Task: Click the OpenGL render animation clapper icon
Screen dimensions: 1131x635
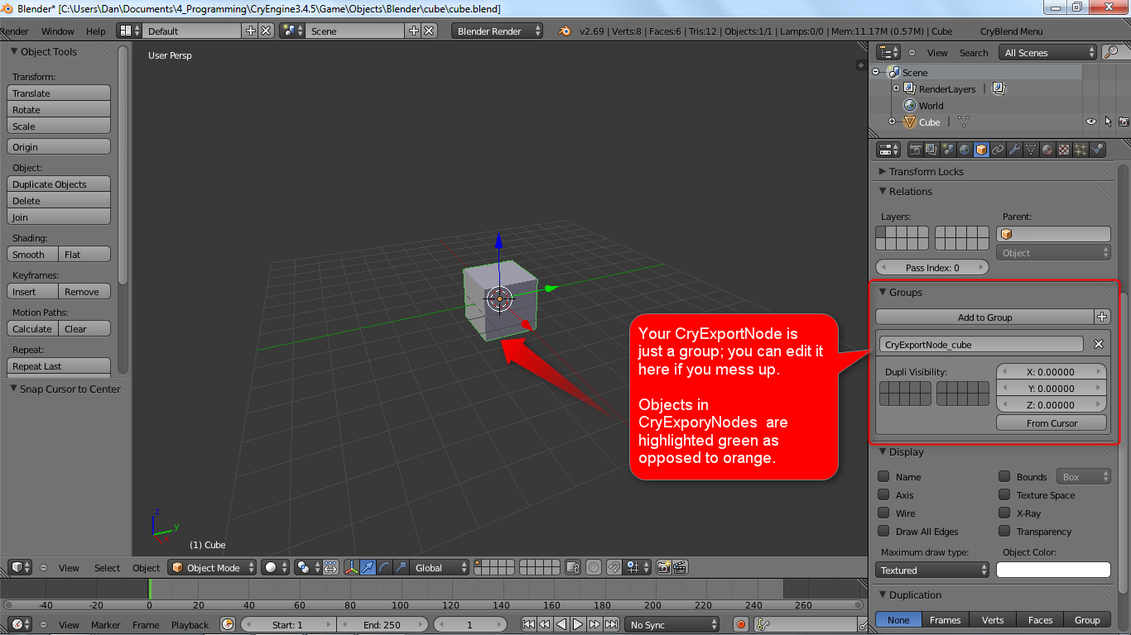Action: point(679,567)
